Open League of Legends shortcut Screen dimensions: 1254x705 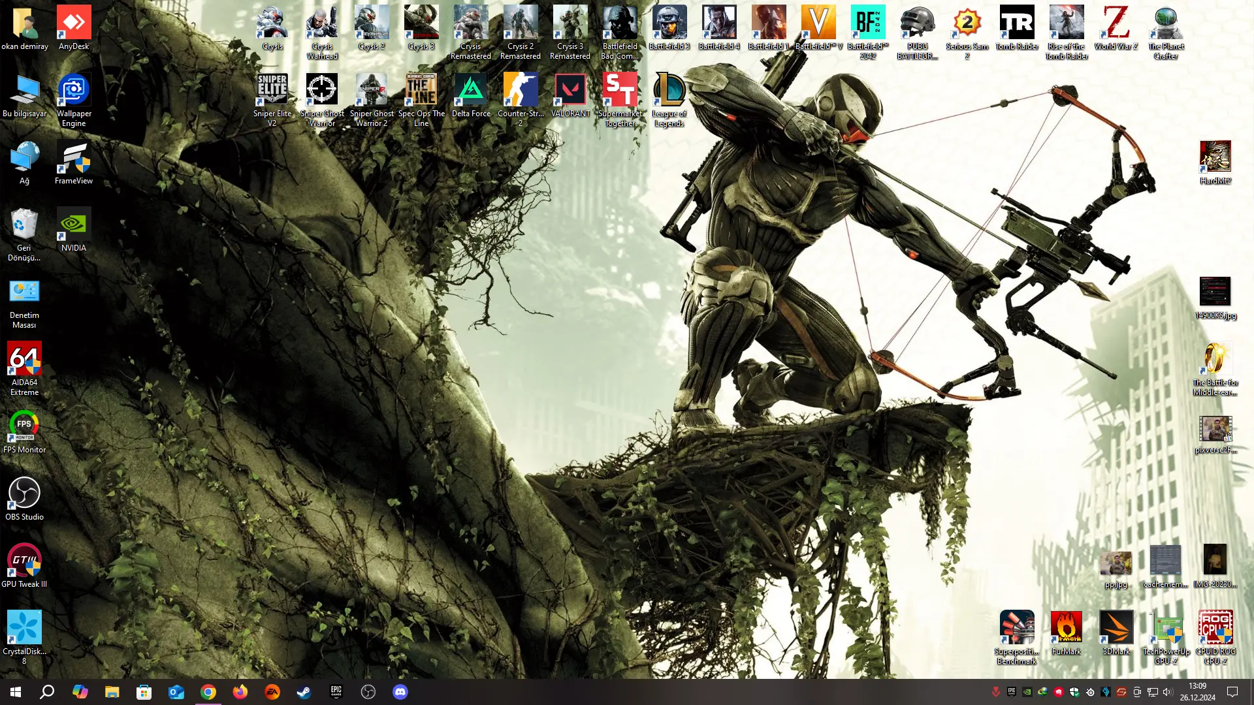(669, 100)
